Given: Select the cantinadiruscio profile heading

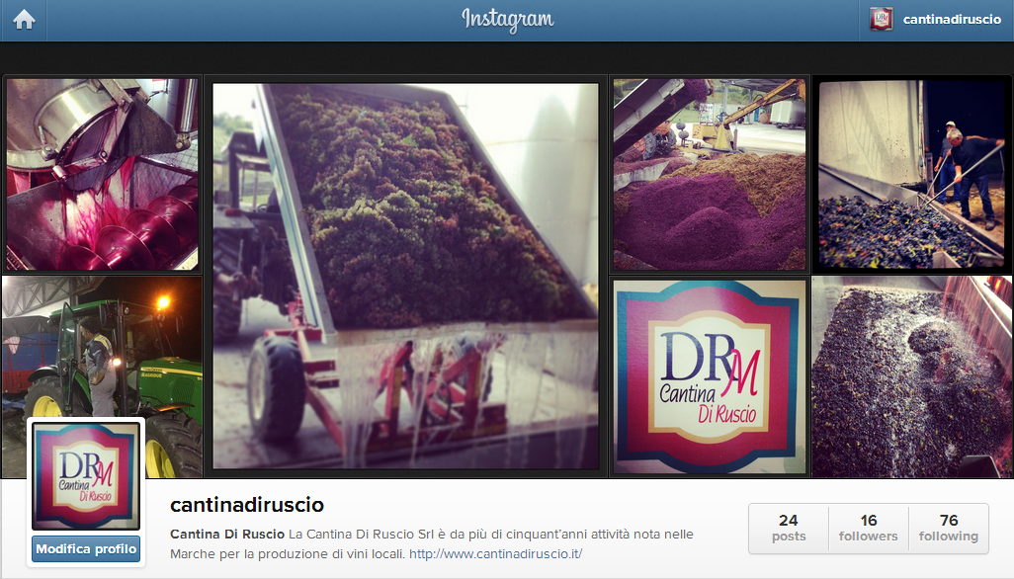Looking at the screenshot, I should tap(247, 505).
